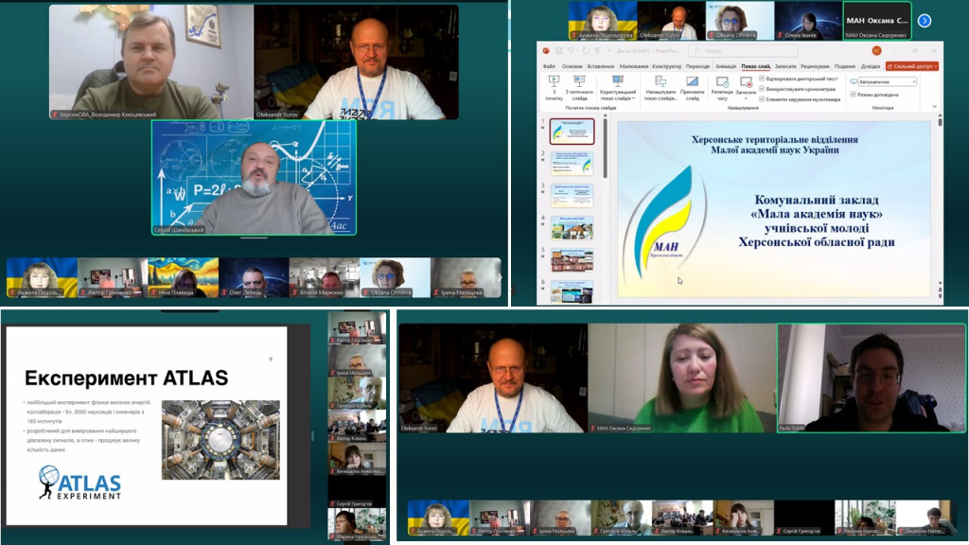Switch to the 'Основне' ribbon tab
The width and height of the screenshot is (969, 545).
572,66
